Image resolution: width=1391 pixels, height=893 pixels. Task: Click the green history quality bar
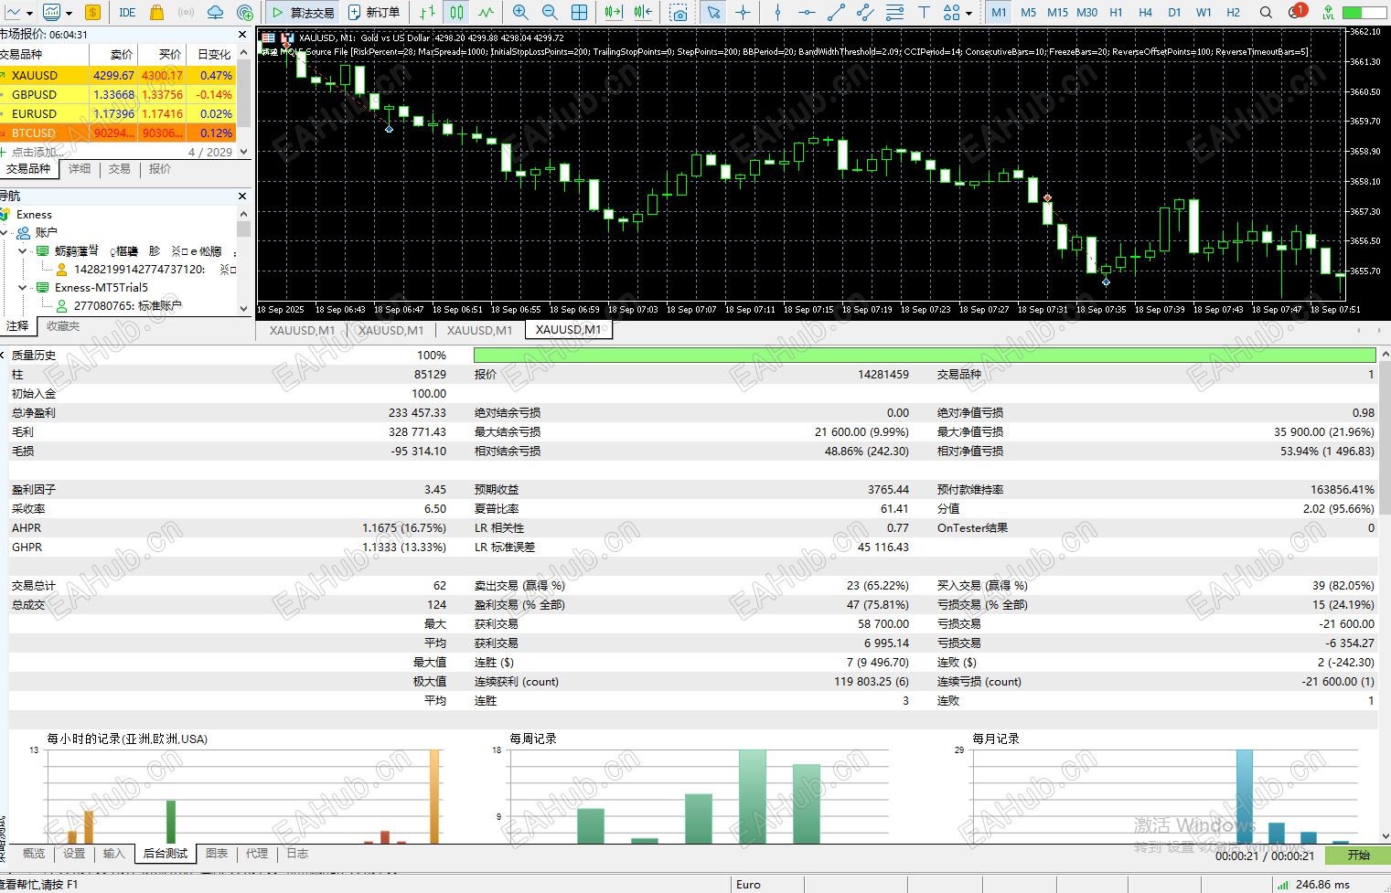(x=925, y=356)
